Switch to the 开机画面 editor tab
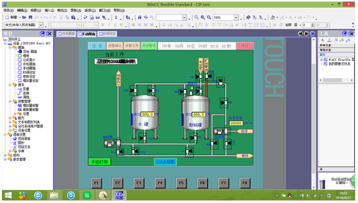The height and width of the screenshot is (203, 358). click(x=66, y=34)
